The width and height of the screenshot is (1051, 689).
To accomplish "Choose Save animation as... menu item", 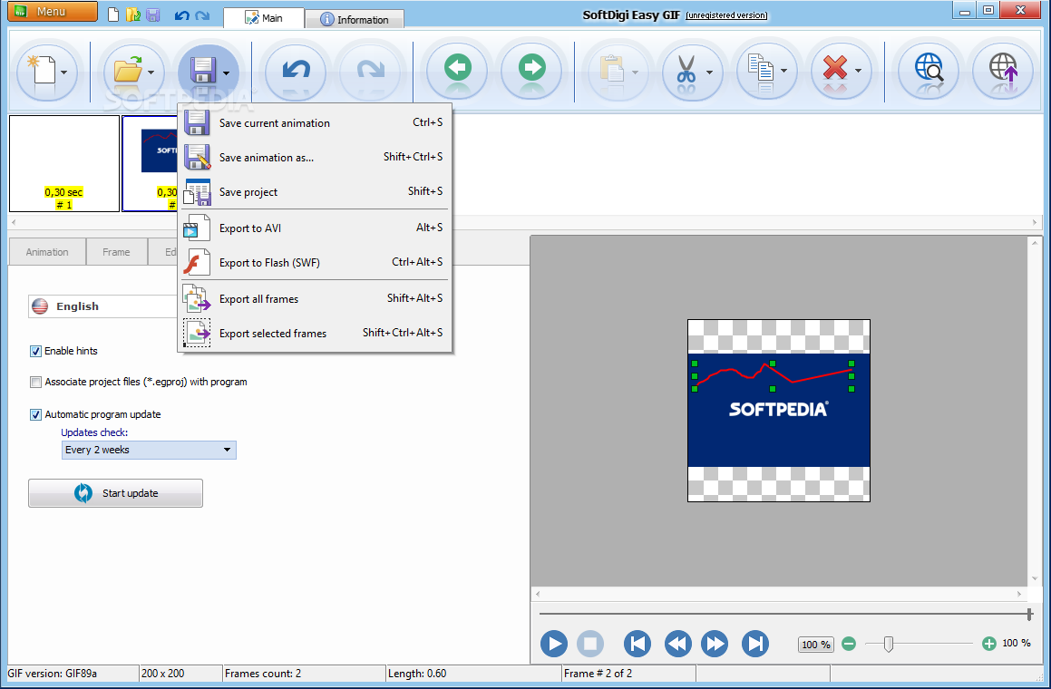I will pos(315,158).
